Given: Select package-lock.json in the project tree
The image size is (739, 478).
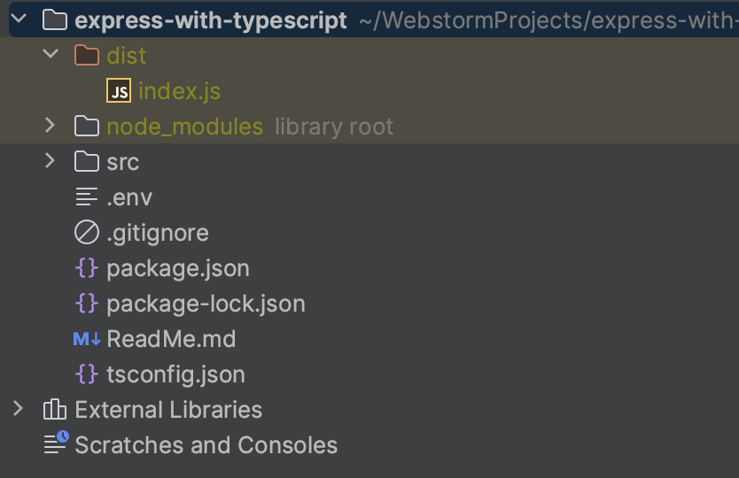Looking at the screenshot, I should pyautogui.click(x=206, y=304).
